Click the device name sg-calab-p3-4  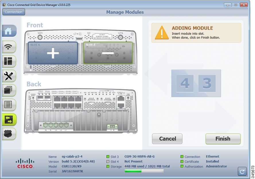(x=72, y=157)
